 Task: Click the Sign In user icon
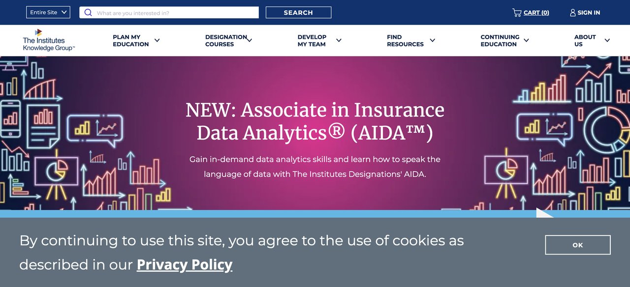(572, 13)
